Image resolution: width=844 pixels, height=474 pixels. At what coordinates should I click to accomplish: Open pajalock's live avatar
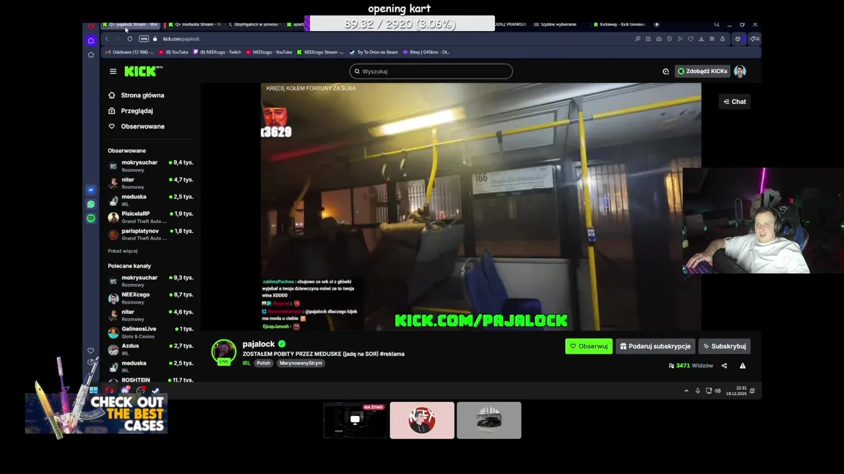click(x=224, y=352)
